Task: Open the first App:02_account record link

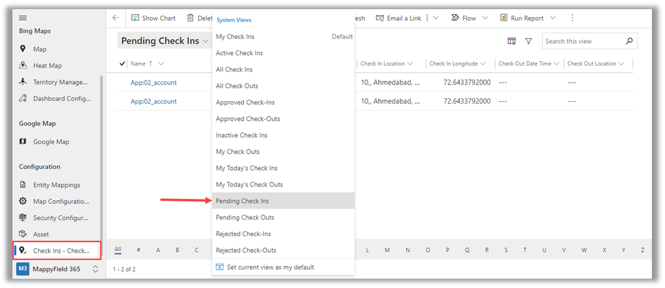Action: coord(153,83)
